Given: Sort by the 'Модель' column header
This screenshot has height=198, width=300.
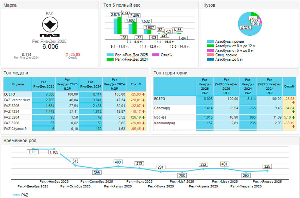Looking at the screenshot, I should 18,85.
